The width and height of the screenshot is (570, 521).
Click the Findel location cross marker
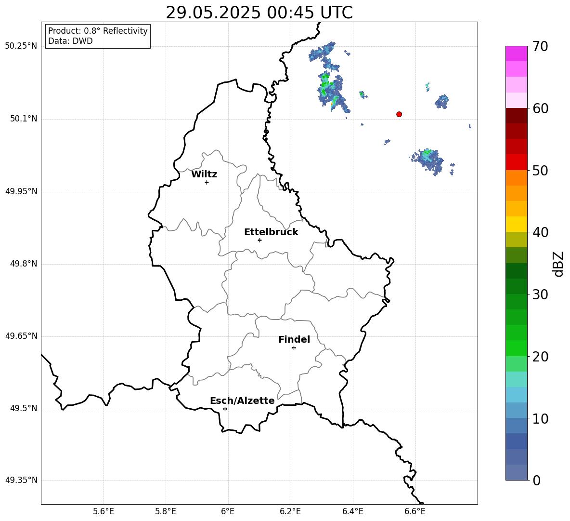pyautogui.click(x=294, y=348)
